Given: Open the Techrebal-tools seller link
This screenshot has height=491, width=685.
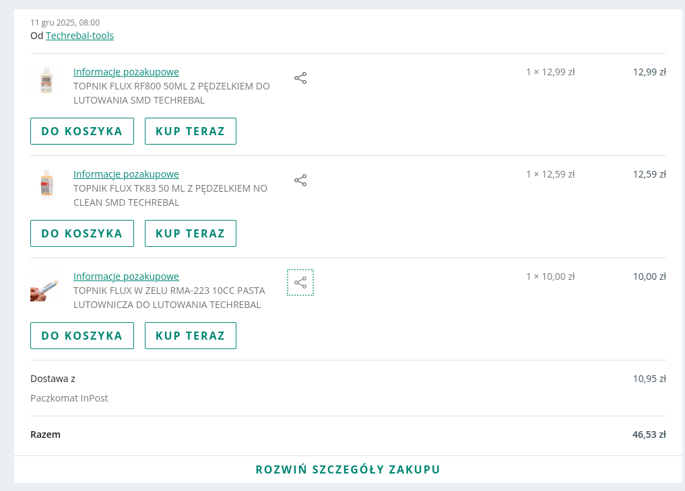Looking at the screenshot, I should 79,36.
